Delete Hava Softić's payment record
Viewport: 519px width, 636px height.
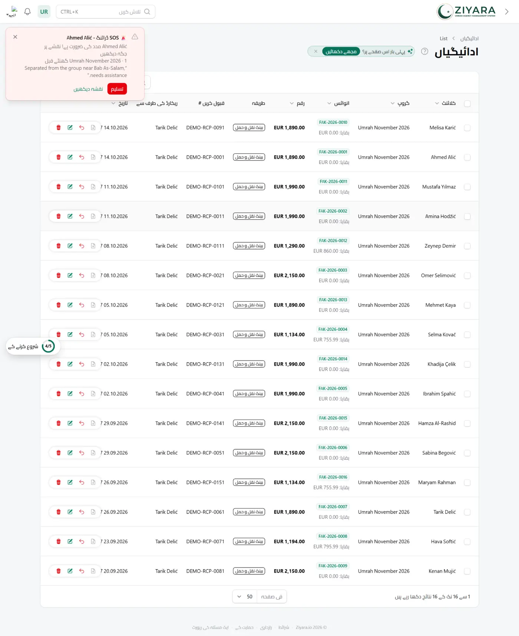(59, 541)
